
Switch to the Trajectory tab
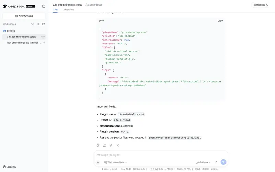[69, 10]
